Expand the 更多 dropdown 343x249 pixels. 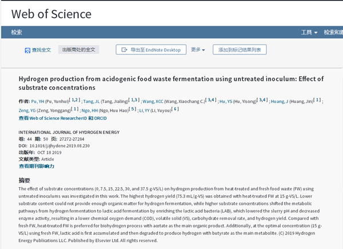198,50
